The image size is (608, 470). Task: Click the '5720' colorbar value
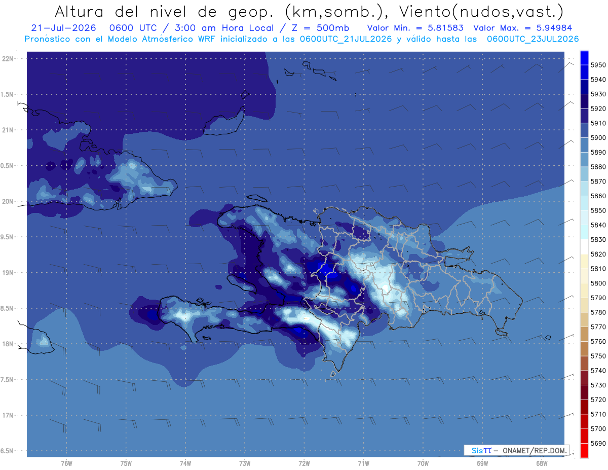coord(598,400)
